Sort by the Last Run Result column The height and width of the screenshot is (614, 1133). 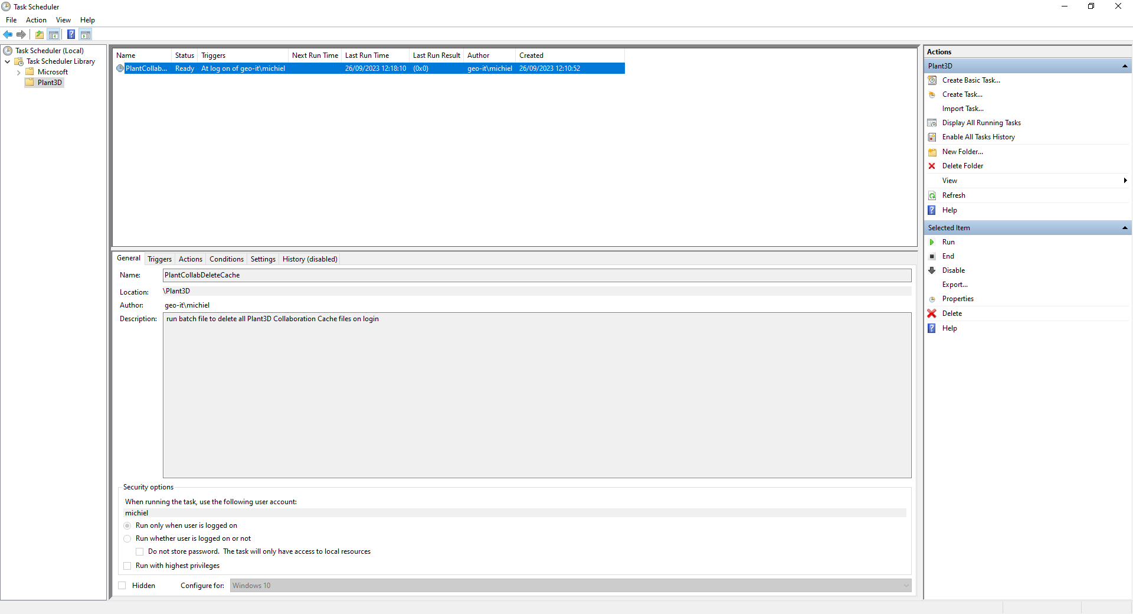(436, 55)
